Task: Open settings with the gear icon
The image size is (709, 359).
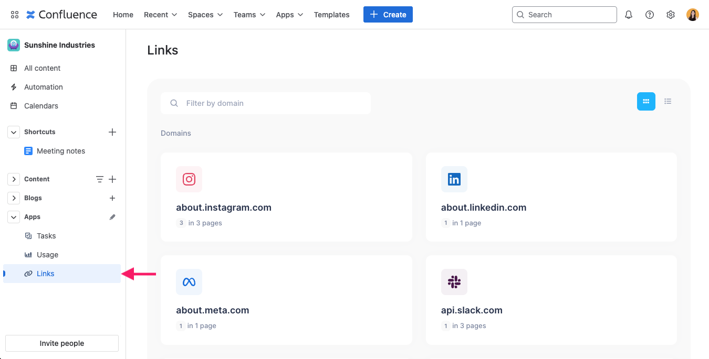Action: click(670, 14)
